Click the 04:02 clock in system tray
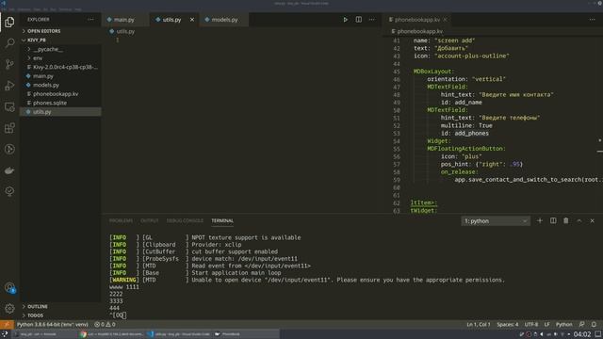The height and width of the screenshot is (339, 603). 582,334
